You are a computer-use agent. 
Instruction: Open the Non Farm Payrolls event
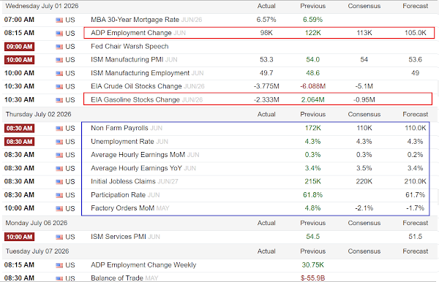click(x=119, y=128)
